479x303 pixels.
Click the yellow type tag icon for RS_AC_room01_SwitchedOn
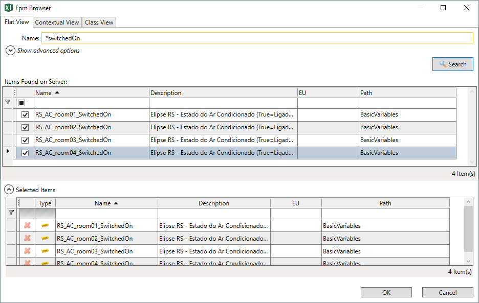[x=45, y=225]
